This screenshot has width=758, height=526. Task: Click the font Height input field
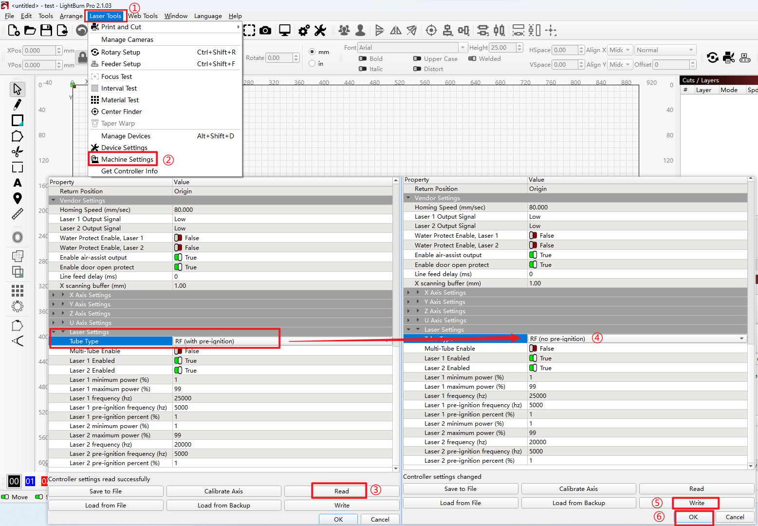503,47
